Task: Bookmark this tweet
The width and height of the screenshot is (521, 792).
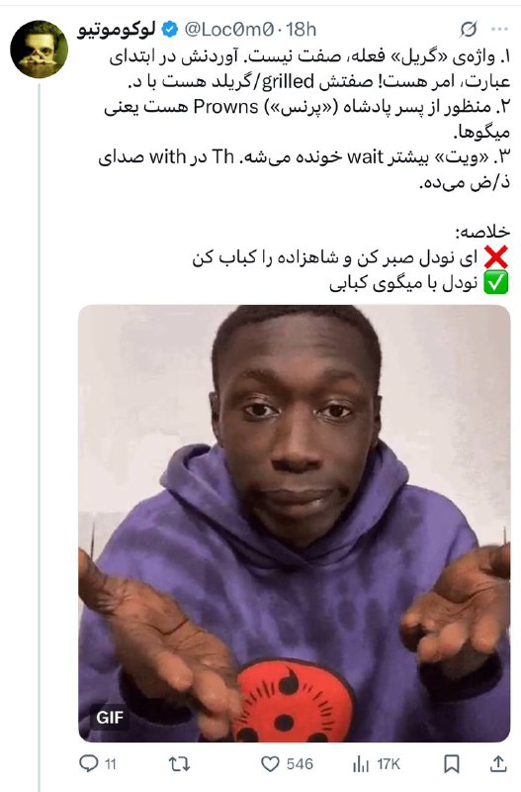Action: point(452,763)
